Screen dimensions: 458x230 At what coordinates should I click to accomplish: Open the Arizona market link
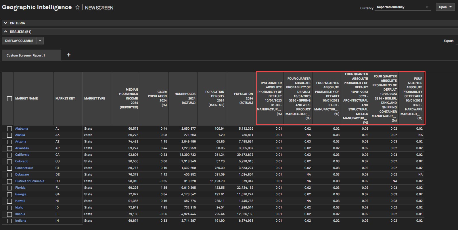21,141
